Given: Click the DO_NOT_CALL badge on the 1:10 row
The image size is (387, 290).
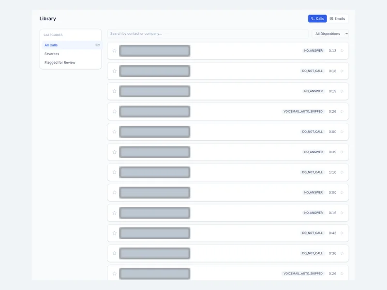Looking at the screenshot, I should point(312,172).
